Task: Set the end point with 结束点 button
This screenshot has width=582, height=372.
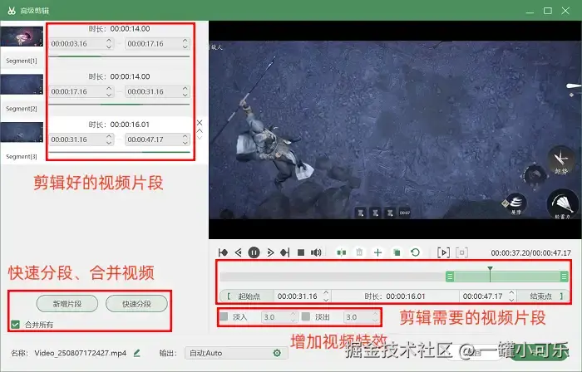Action: [543, 296]
